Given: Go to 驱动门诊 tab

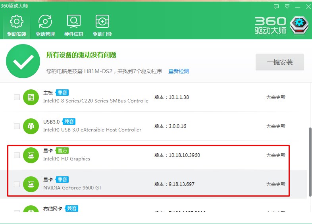Looking at the screenshot, I should [x=102, y=25].
